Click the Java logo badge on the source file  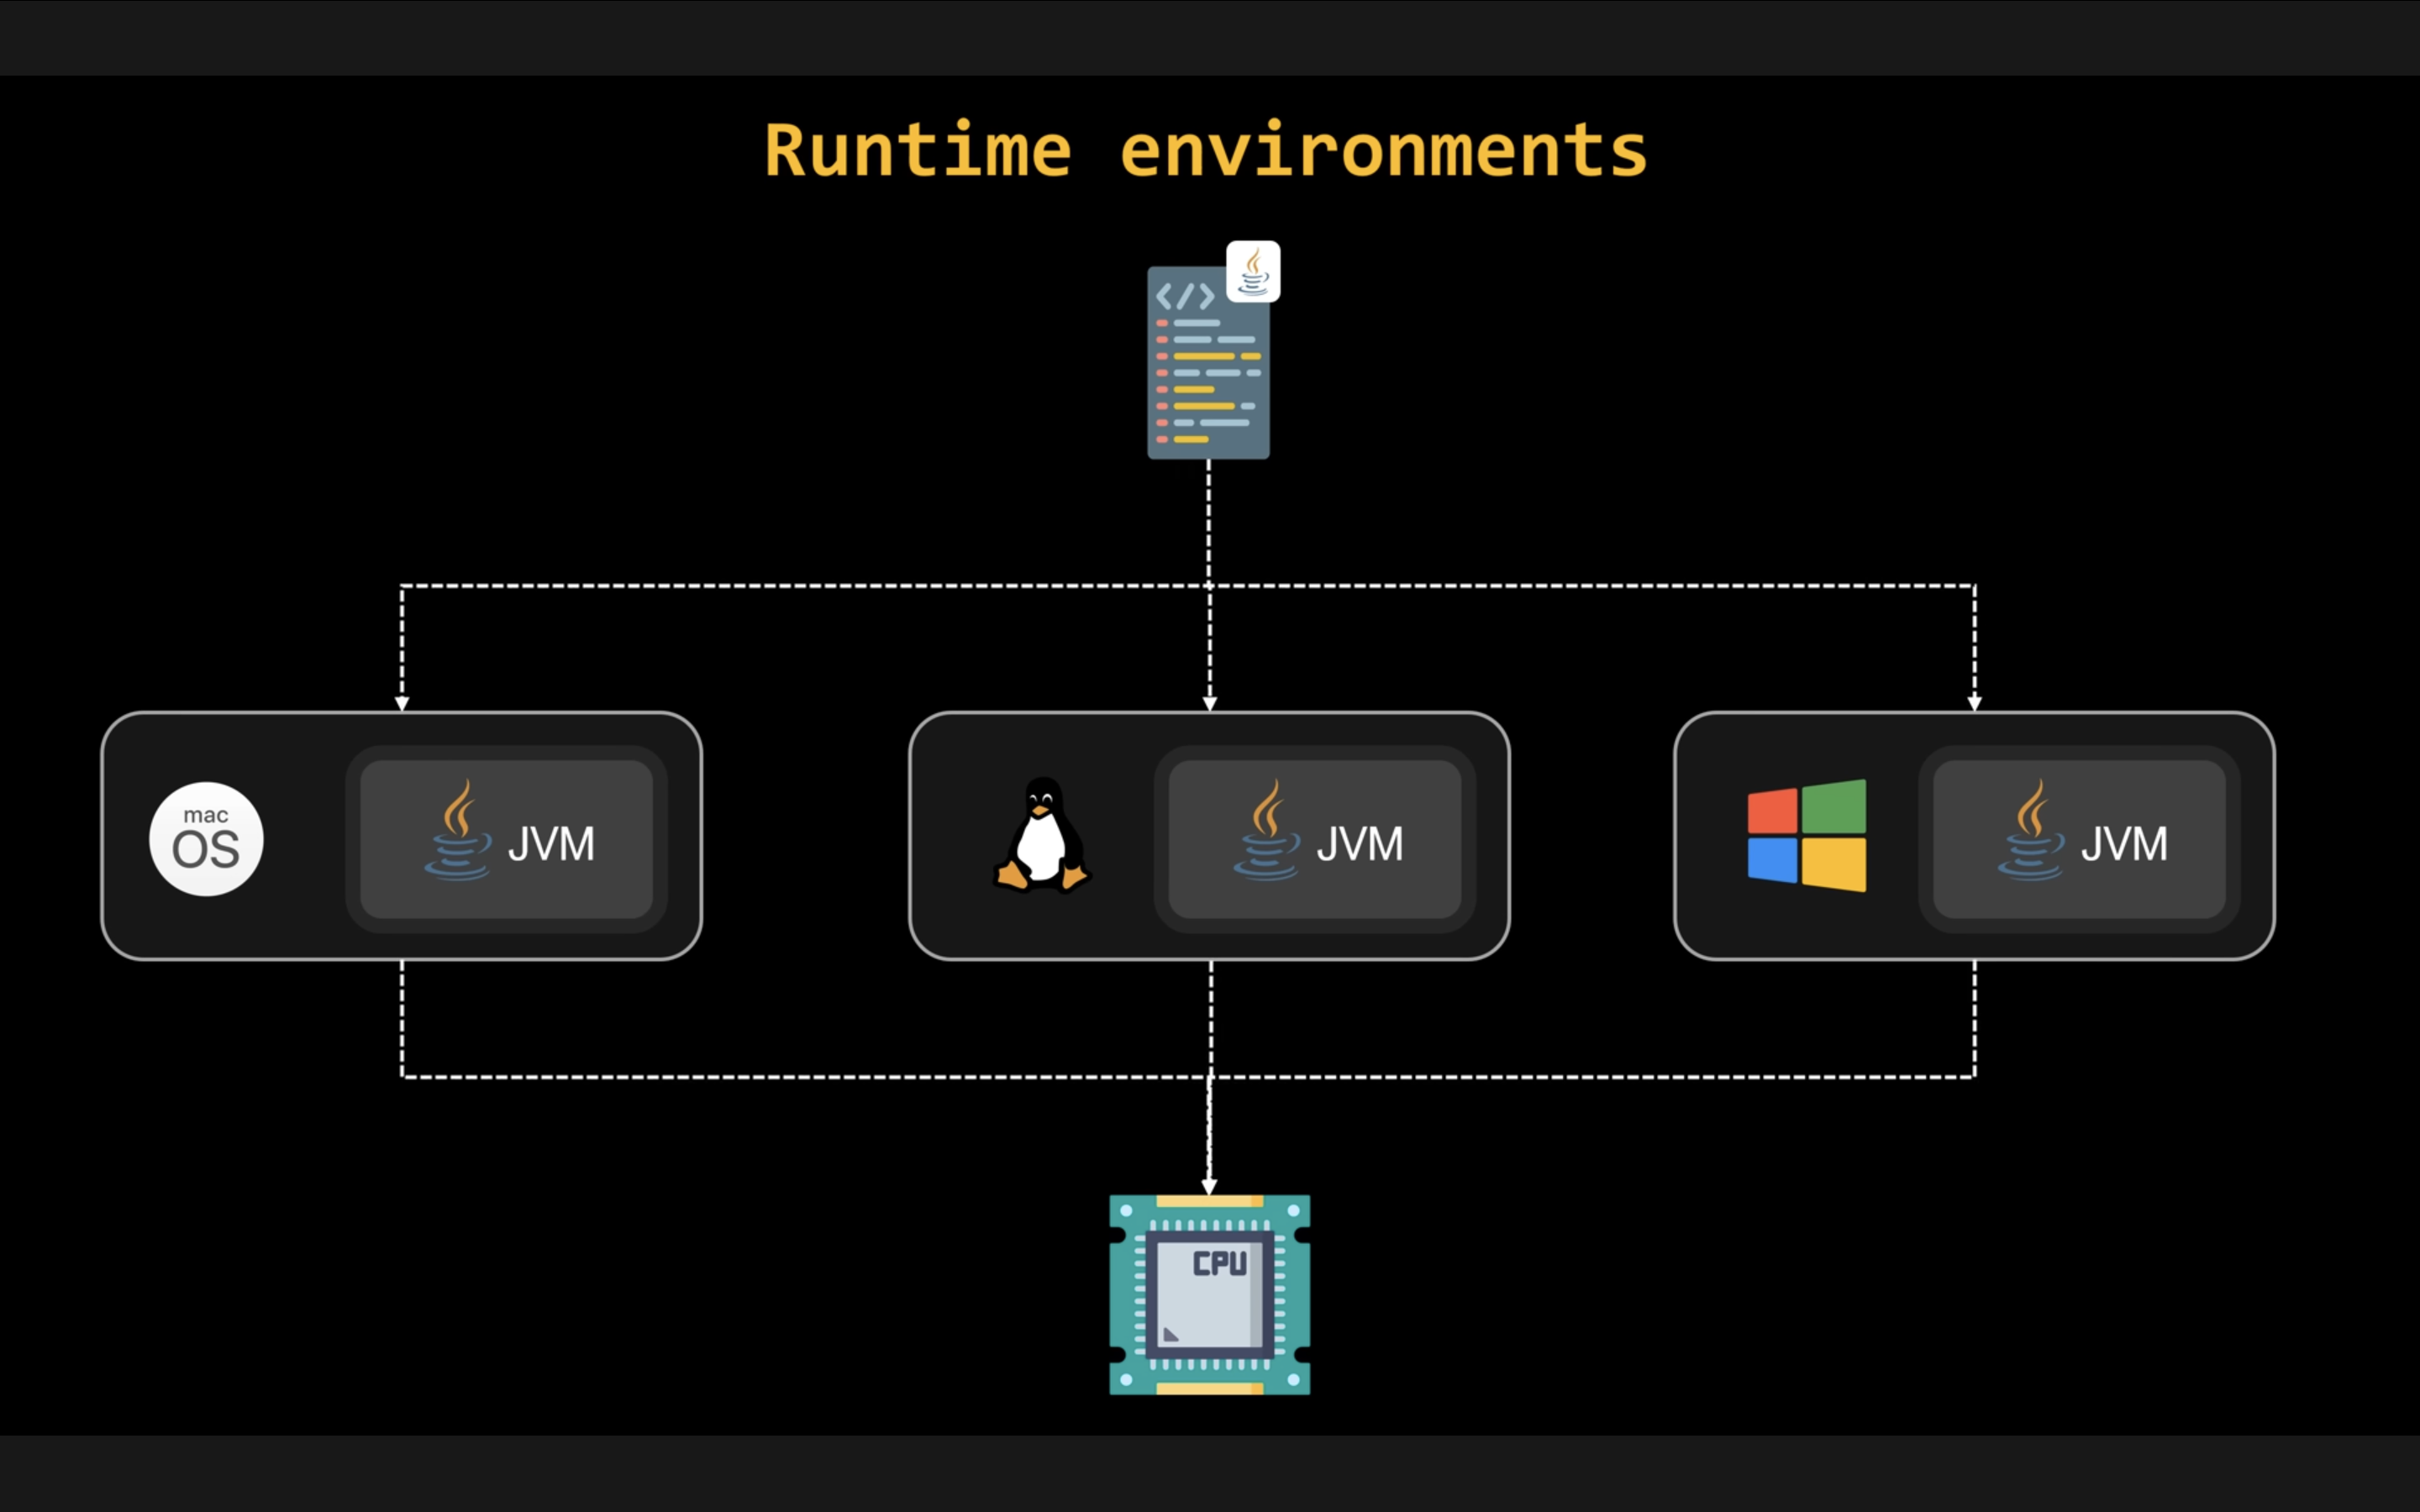pos(1253,271)
